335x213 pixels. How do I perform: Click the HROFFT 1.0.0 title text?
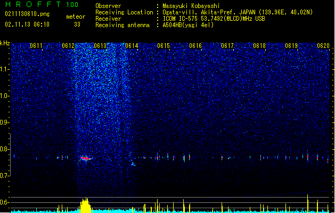42,4
